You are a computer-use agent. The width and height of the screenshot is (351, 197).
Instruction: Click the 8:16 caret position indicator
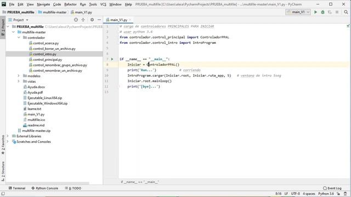click(x=278, y=194)
